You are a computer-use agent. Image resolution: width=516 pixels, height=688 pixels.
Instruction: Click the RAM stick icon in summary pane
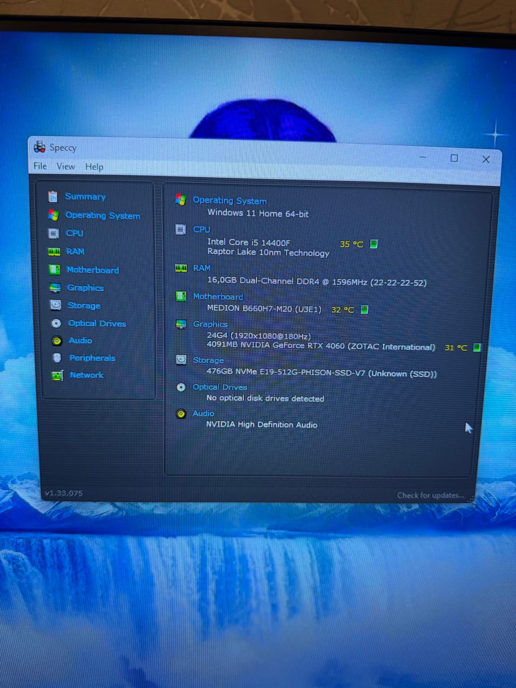181,268
